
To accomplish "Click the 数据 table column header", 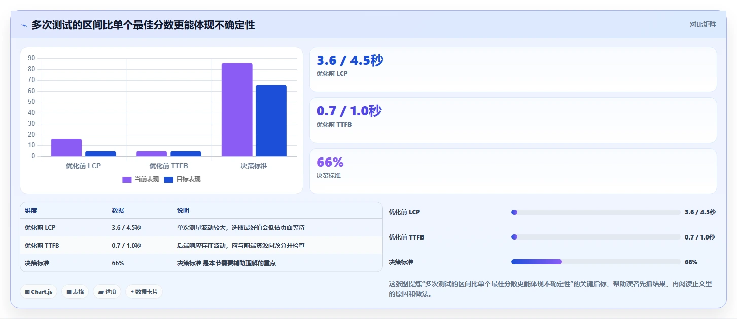I will click(118, 211).
